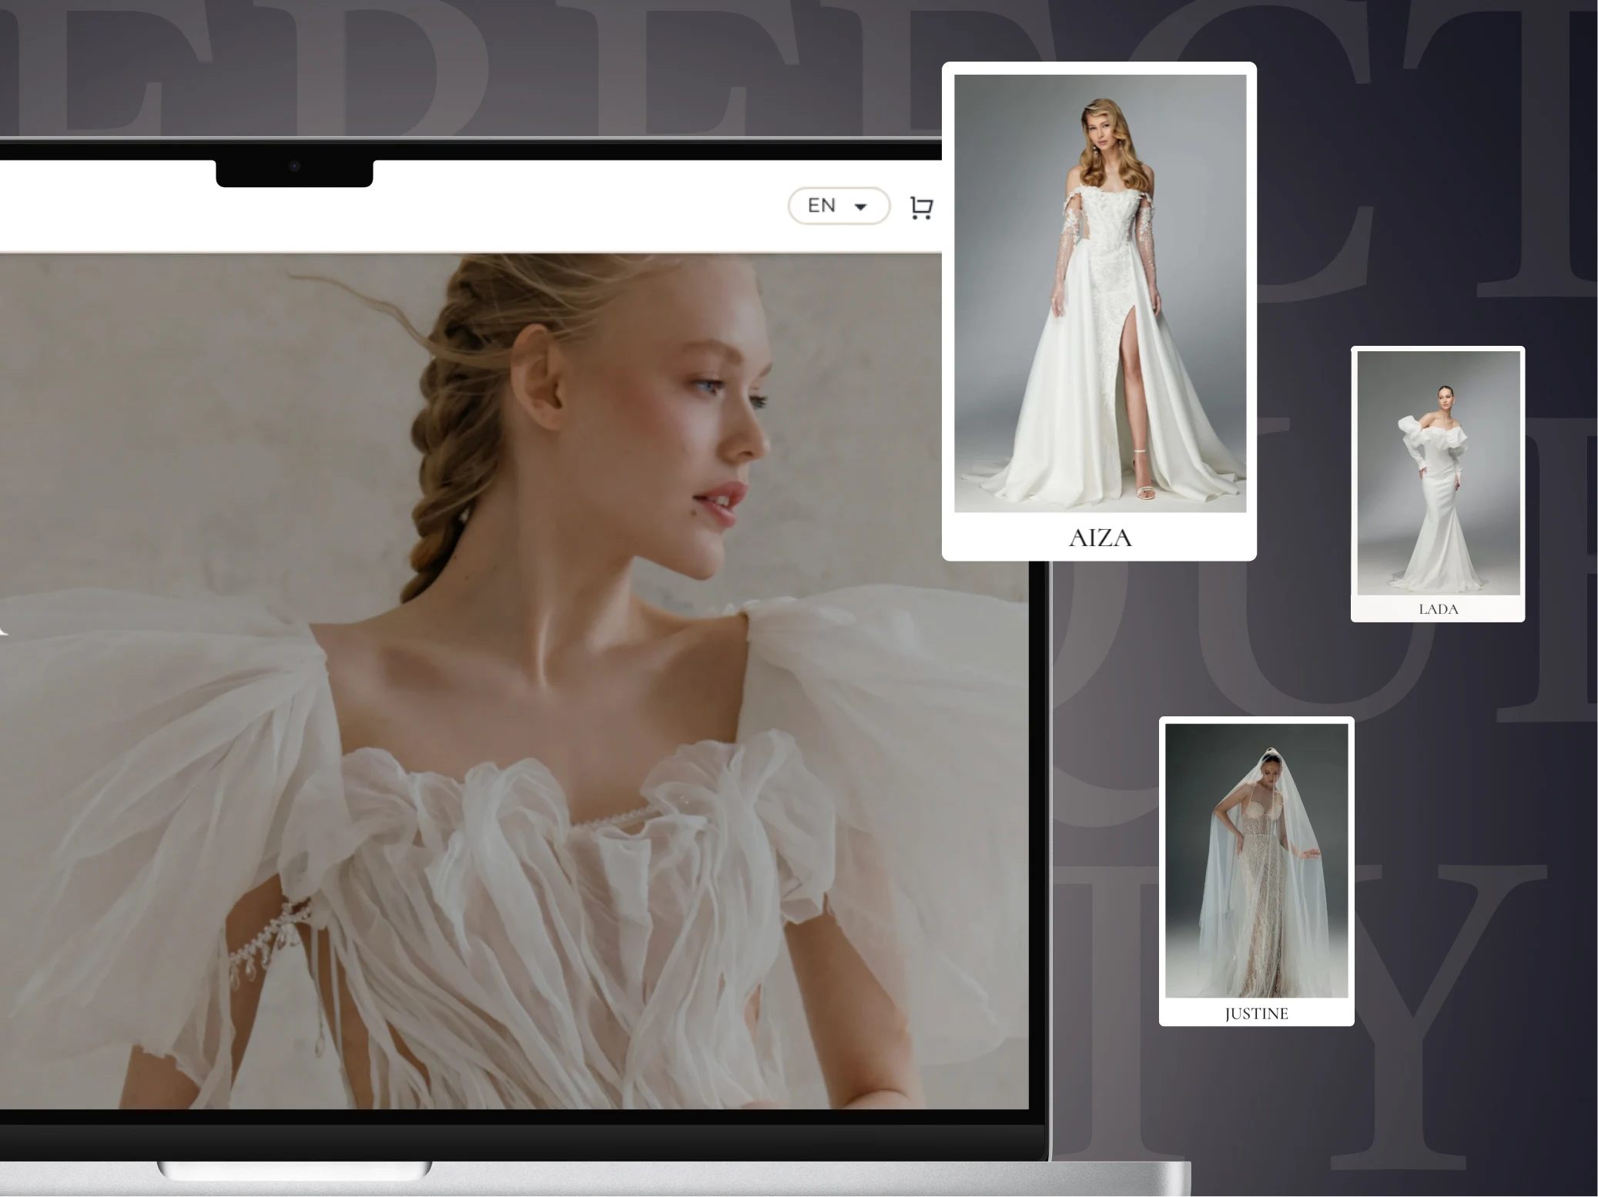
Task: Click the LADA dress name caption
Action: pyautogui.click(x=1438, y=609)
